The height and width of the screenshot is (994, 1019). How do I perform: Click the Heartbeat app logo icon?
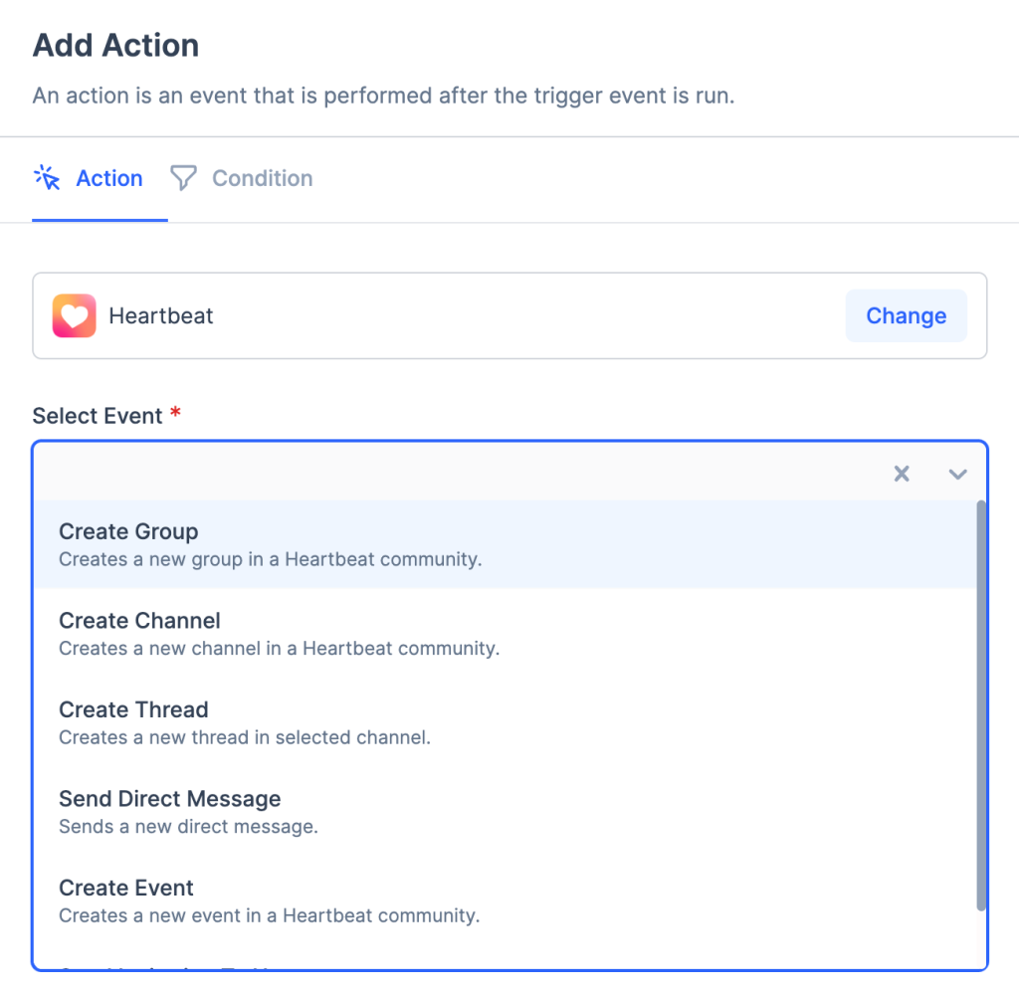coord(75,316)
